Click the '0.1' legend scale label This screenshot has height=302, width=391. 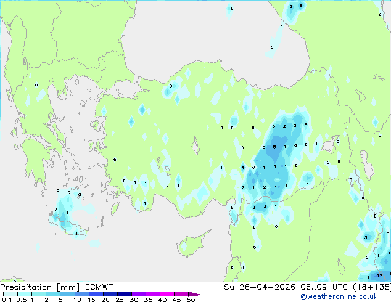(x=6, y=300)
